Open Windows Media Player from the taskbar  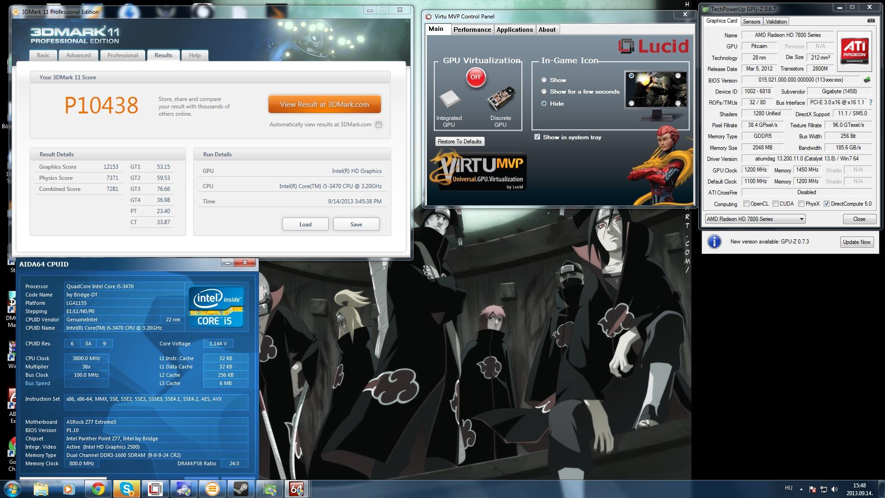(x=69, y=489)
